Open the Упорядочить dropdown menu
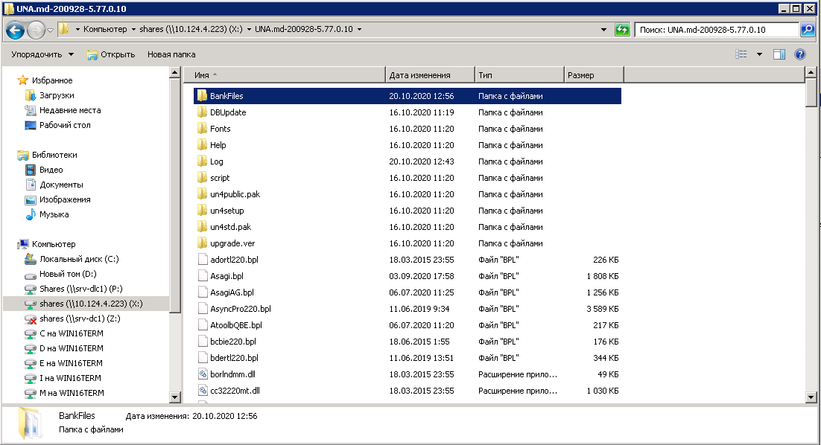 pyautogui.click(x=42, y=54)
